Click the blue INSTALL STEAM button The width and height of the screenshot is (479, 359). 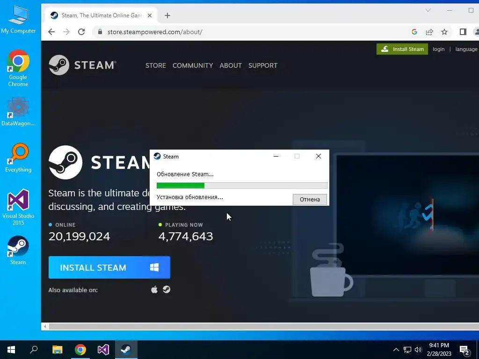[x=109, y=267]
